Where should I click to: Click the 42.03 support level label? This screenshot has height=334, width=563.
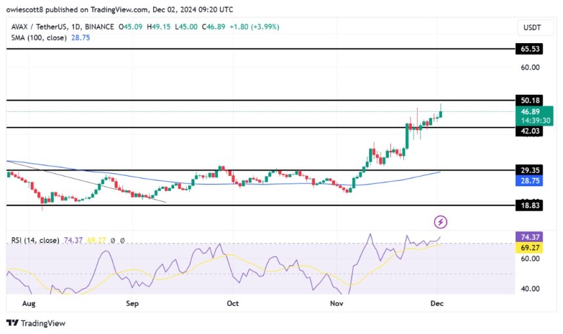pyautogui.click(x=529, y=131)
